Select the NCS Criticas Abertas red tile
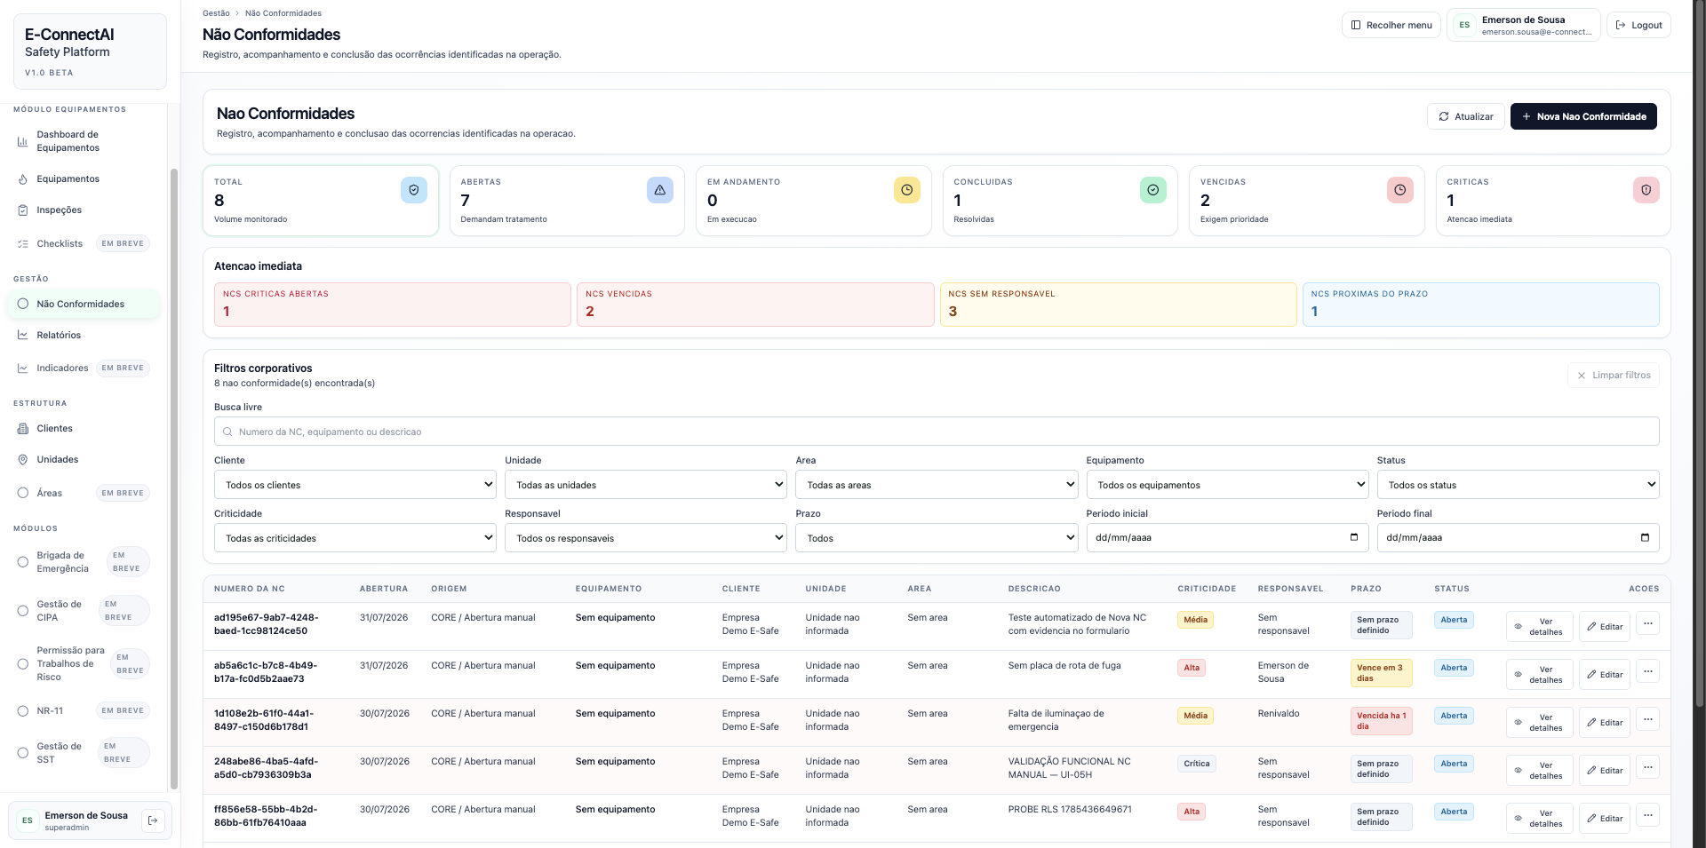1706x848 pixels. [x=392, y=305]
